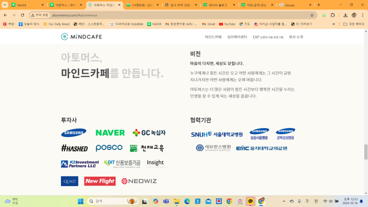The width and height of the screenshot is (368, 207).
Task: Click the taskbar 검색 search box
Action: 113,201
